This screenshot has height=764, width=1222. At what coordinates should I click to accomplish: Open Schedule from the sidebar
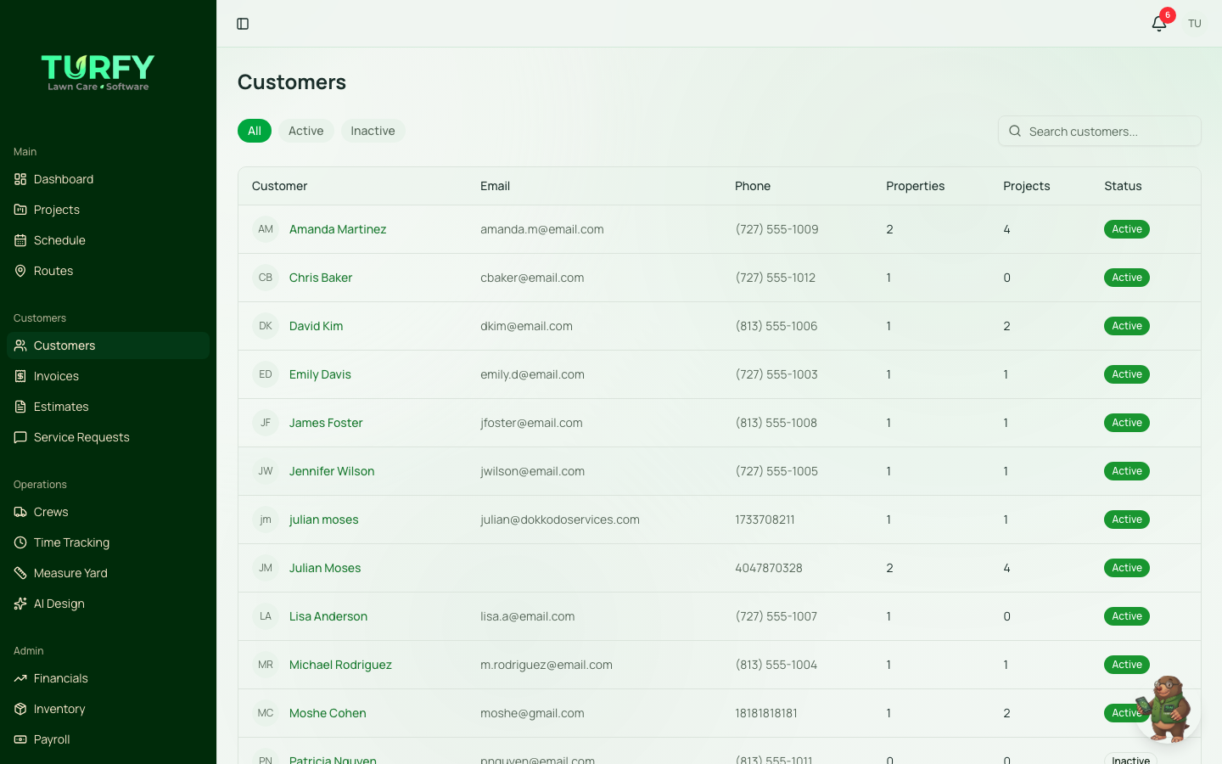108,240
